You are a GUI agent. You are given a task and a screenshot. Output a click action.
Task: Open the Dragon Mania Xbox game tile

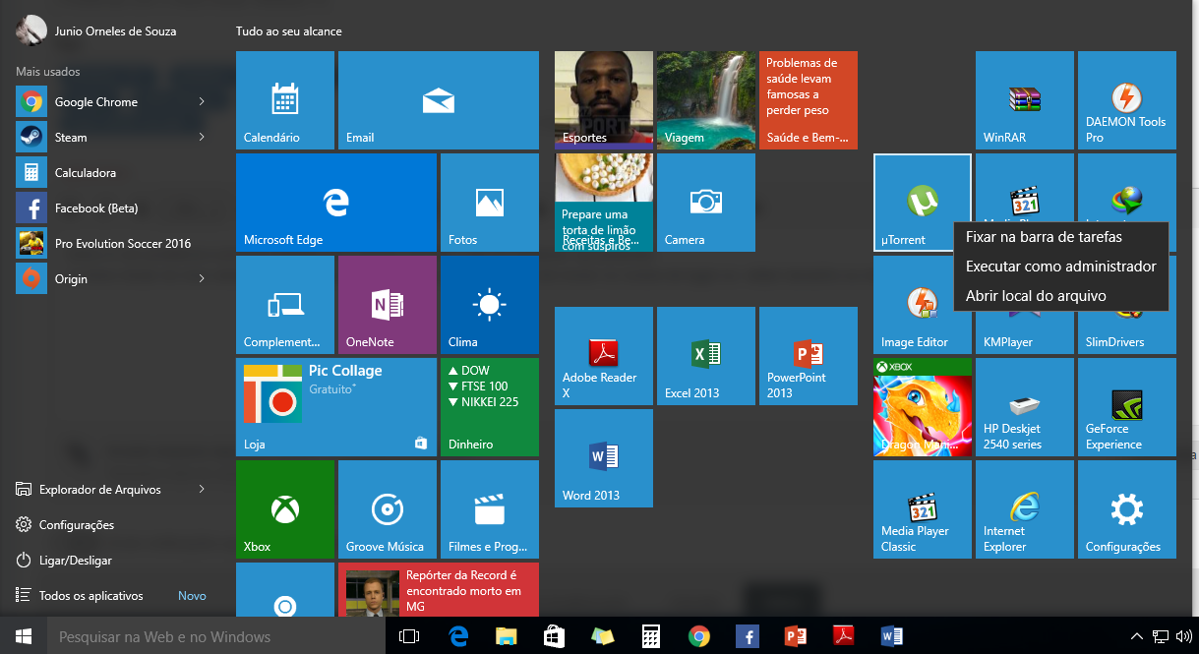(x=923, y=406)
